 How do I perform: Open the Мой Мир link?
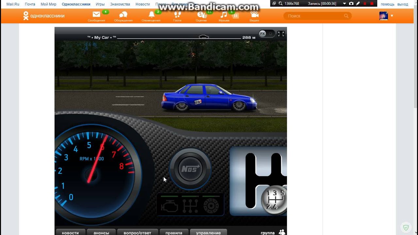coord(48,4)
